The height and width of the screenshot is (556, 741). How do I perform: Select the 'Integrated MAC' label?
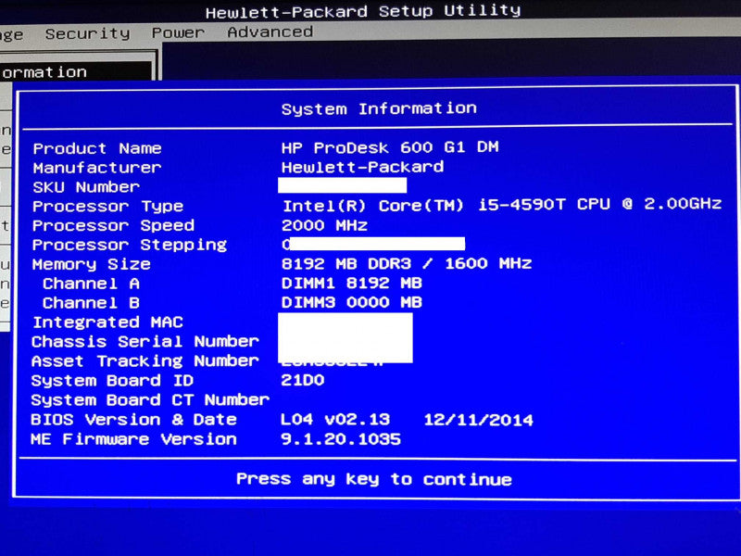(107, 322)
